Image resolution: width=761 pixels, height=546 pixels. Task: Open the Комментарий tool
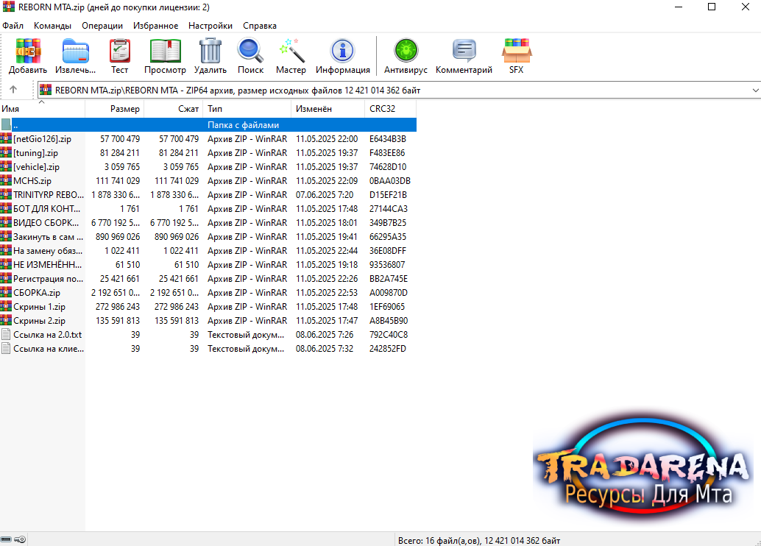coord(464,51)
